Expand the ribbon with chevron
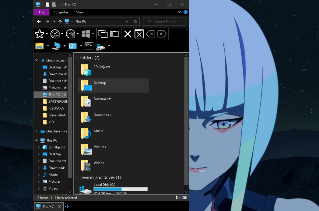The image size is (319, 211). (x=179, y=12)
